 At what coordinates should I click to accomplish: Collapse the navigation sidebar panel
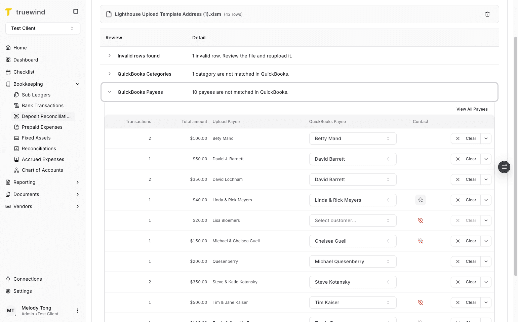[x=75, y=11]
